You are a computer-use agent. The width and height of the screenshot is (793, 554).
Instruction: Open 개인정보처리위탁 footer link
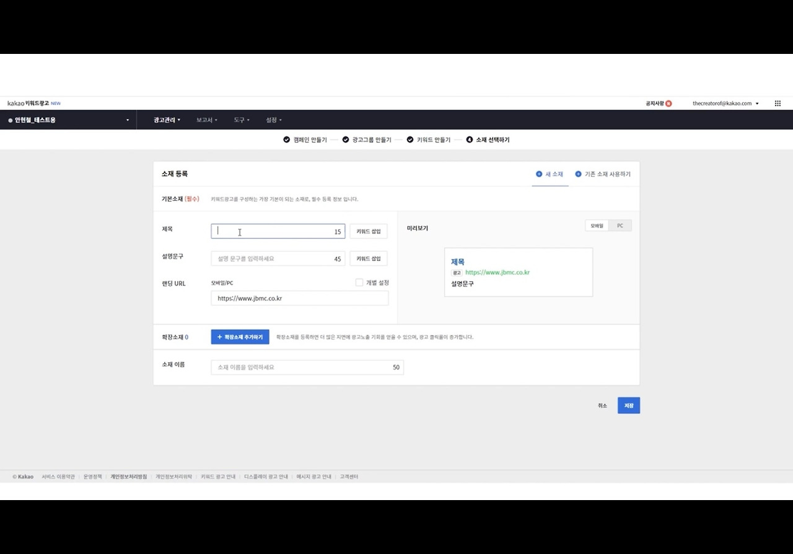pyautogui.click(x=174, y=477)
